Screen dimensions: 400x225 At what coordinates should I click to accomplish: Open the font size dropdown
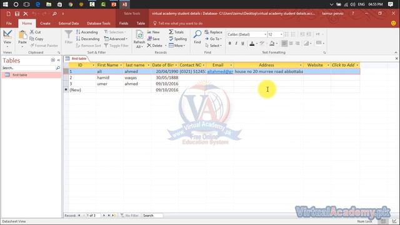click(x=281, y=34)
